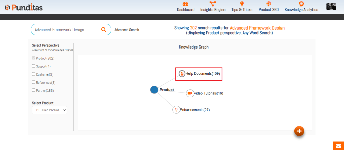344x150 pixels.
Task: Click the Dashboard gauge icon
Action: click(185, 4)
